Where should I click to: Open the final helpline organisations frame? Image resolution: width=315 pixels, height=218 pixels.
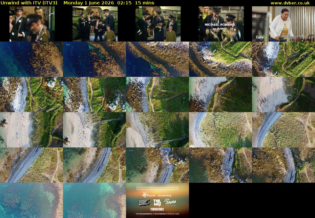coord(157,200)
